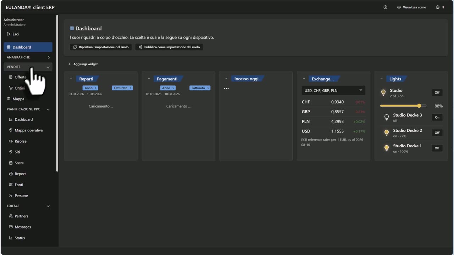Click the Report printer icon
454x255 pixels.
point(11,174)
